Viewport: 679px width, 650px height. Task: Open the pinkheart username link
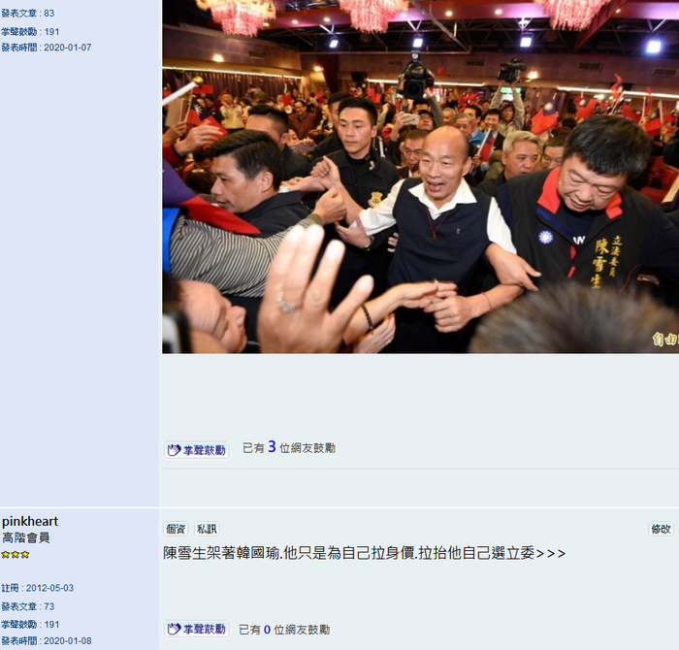tap(30, 521)
